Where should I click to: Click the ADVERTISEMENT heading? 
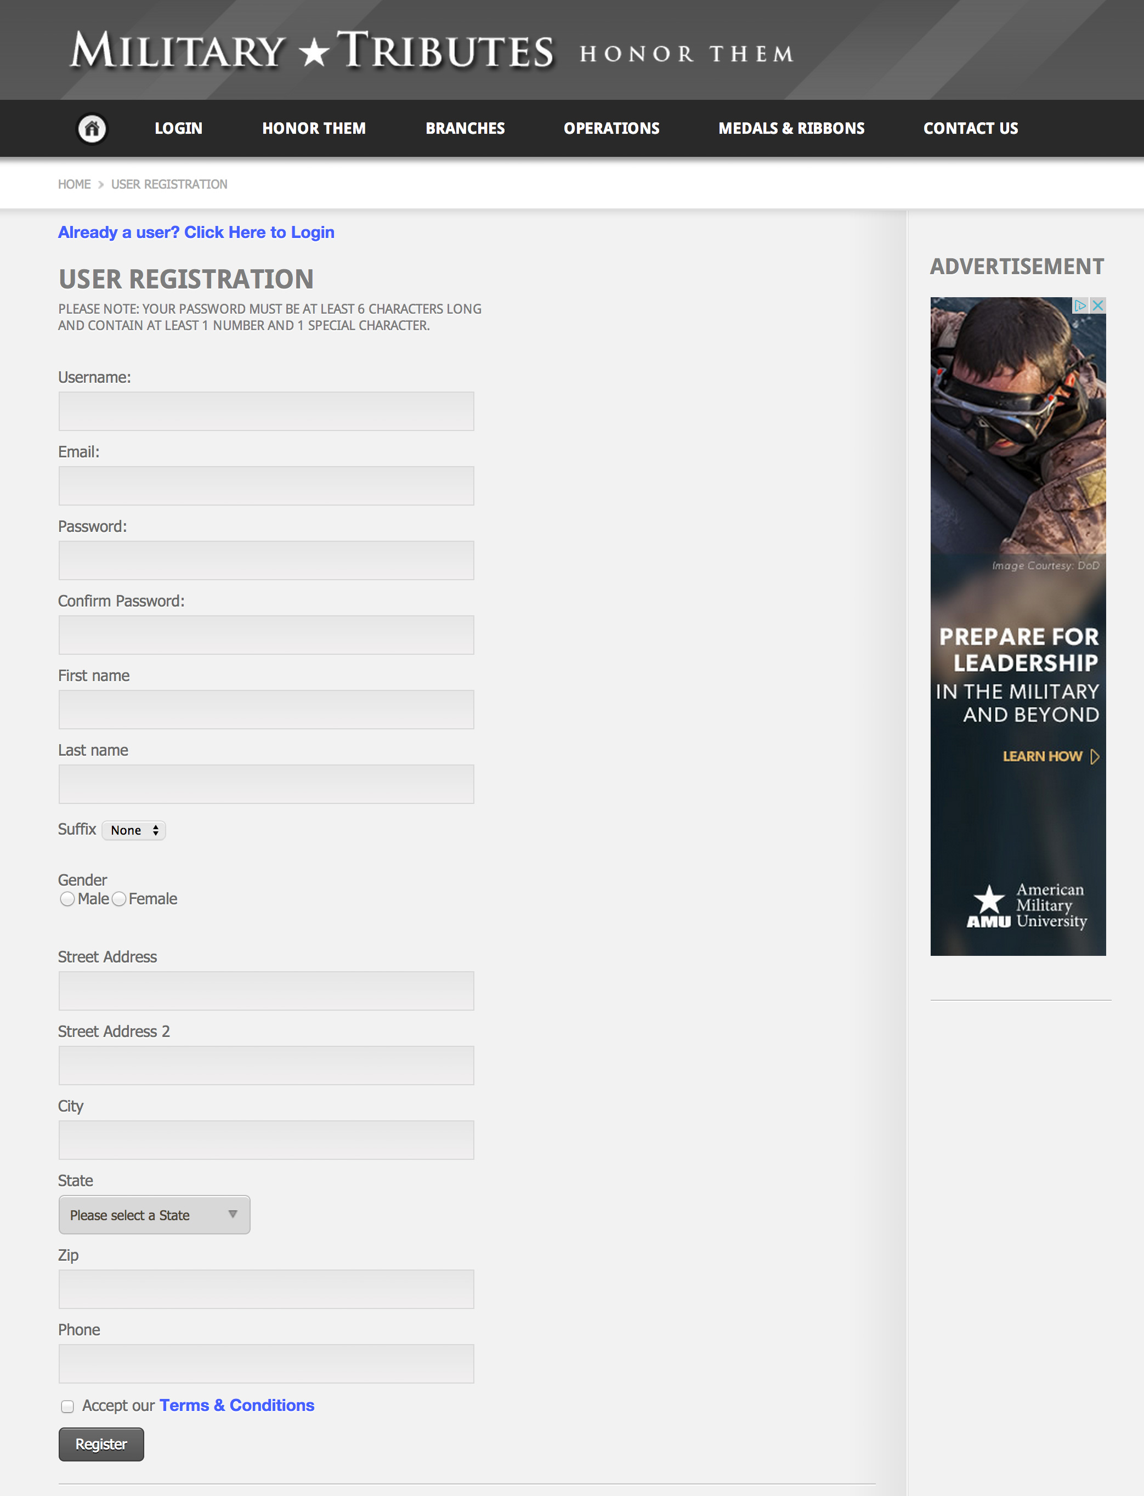tap(1017, 267)
